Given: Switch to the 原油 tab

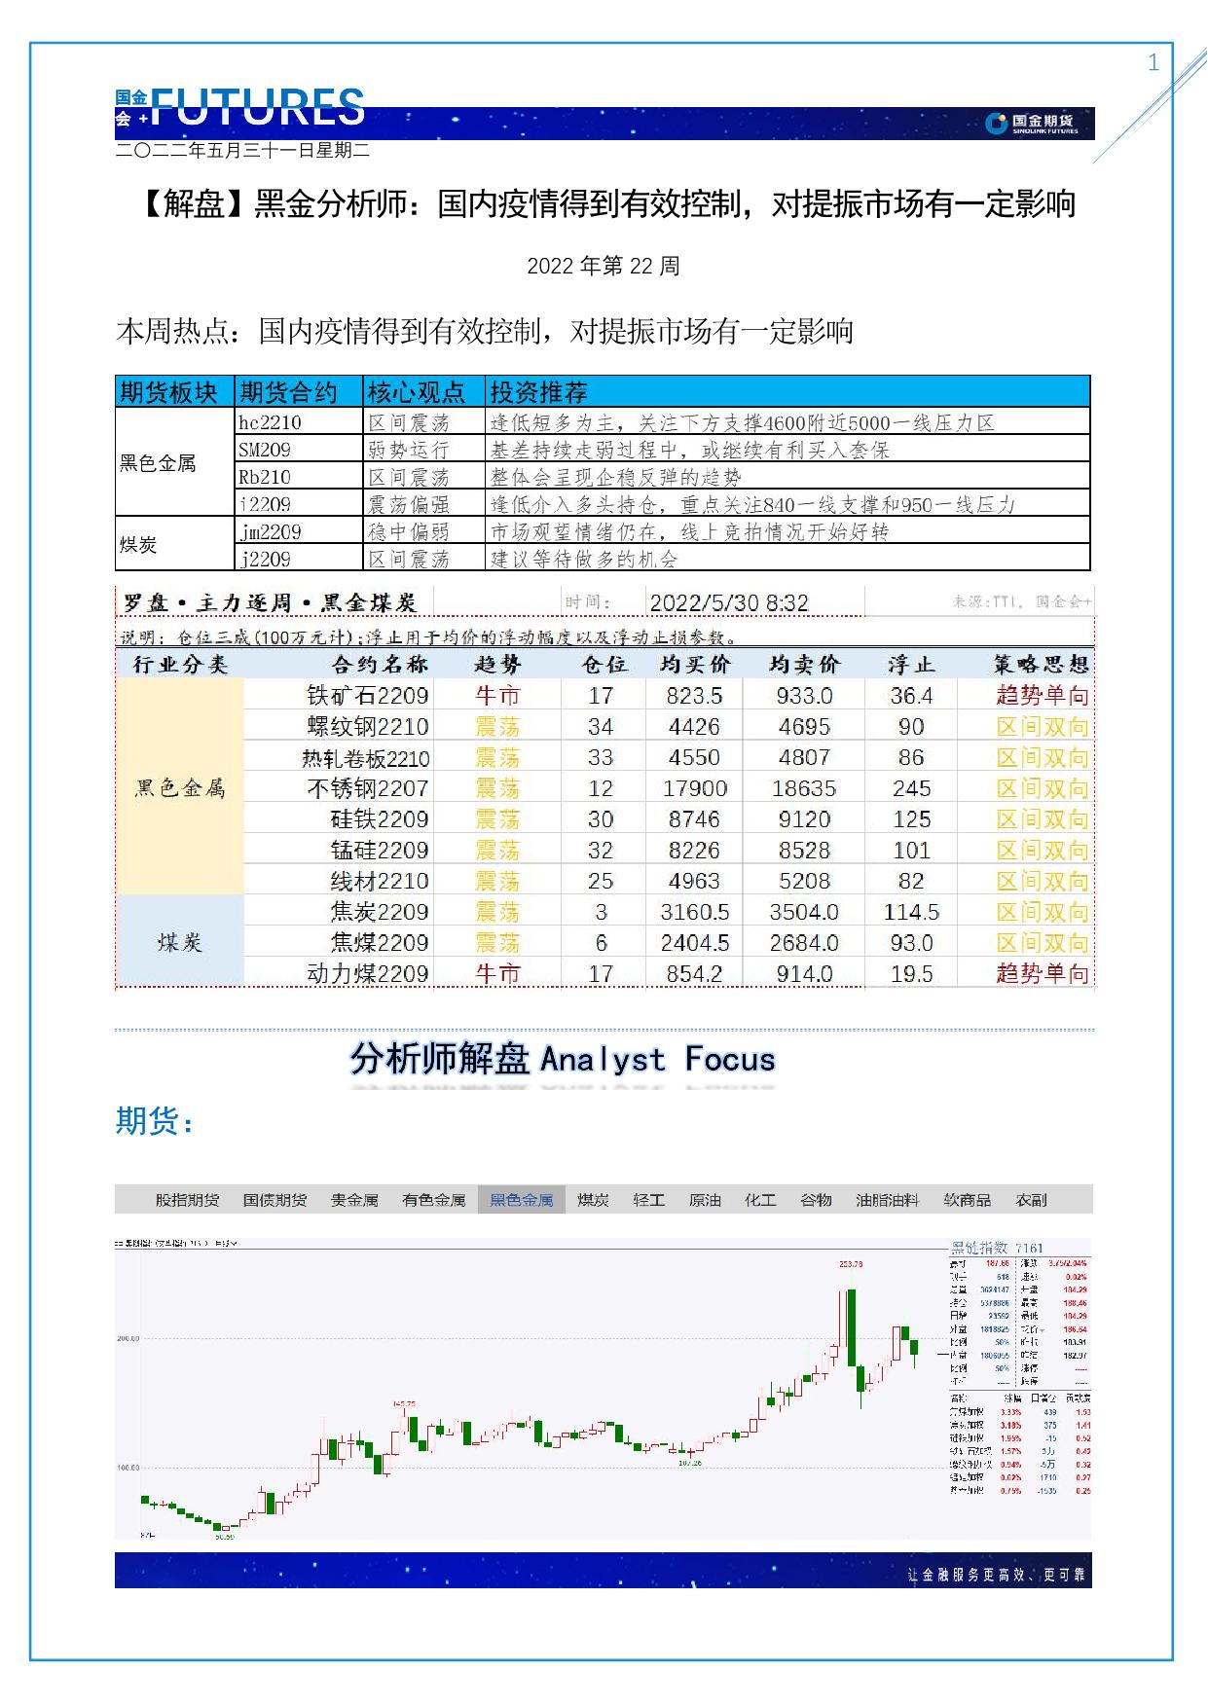Looking at the screenshot, I should click(705, 1200).
